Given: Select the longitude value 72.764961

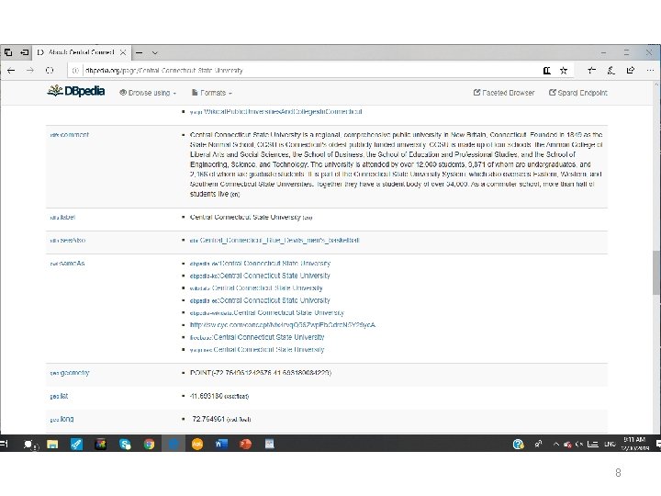Looking at the screenshot, I should pos(208,419).
